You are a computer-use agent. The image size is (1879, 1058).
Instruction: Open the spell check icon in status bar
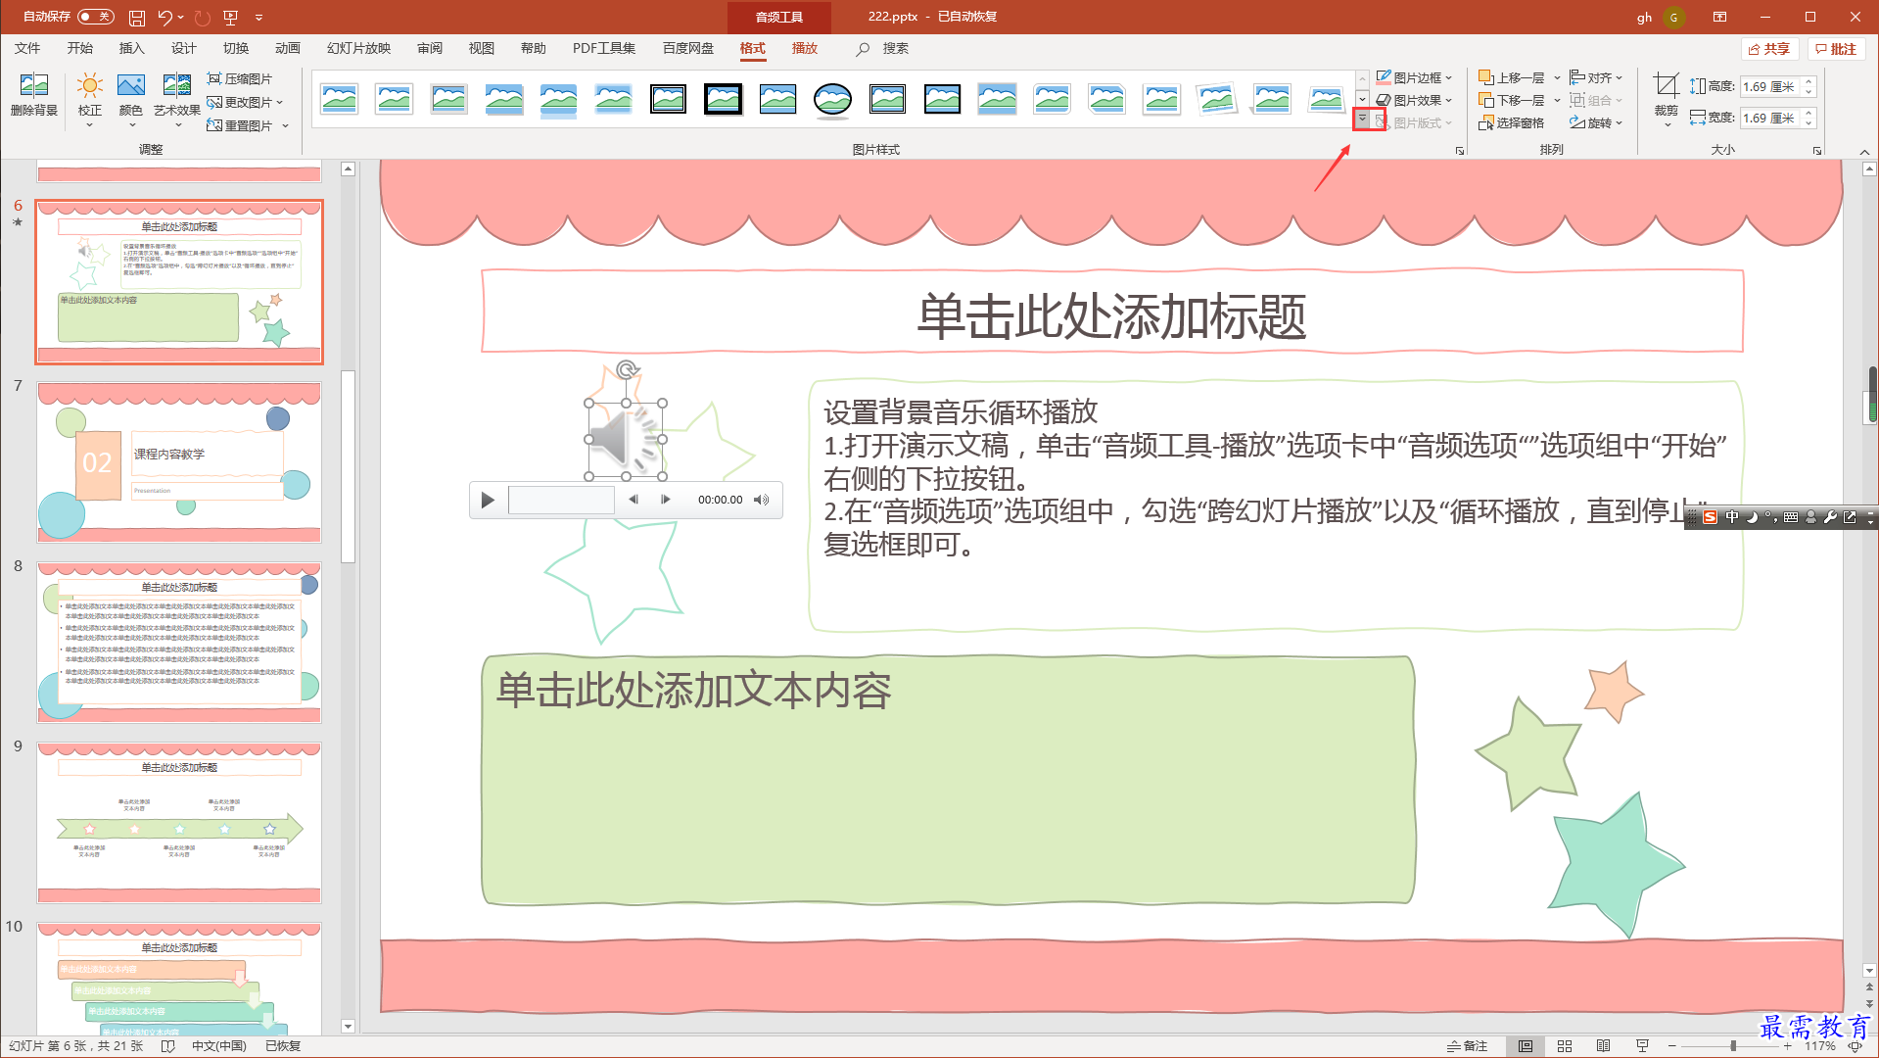pyautogui.click(x=167, y=1046)
